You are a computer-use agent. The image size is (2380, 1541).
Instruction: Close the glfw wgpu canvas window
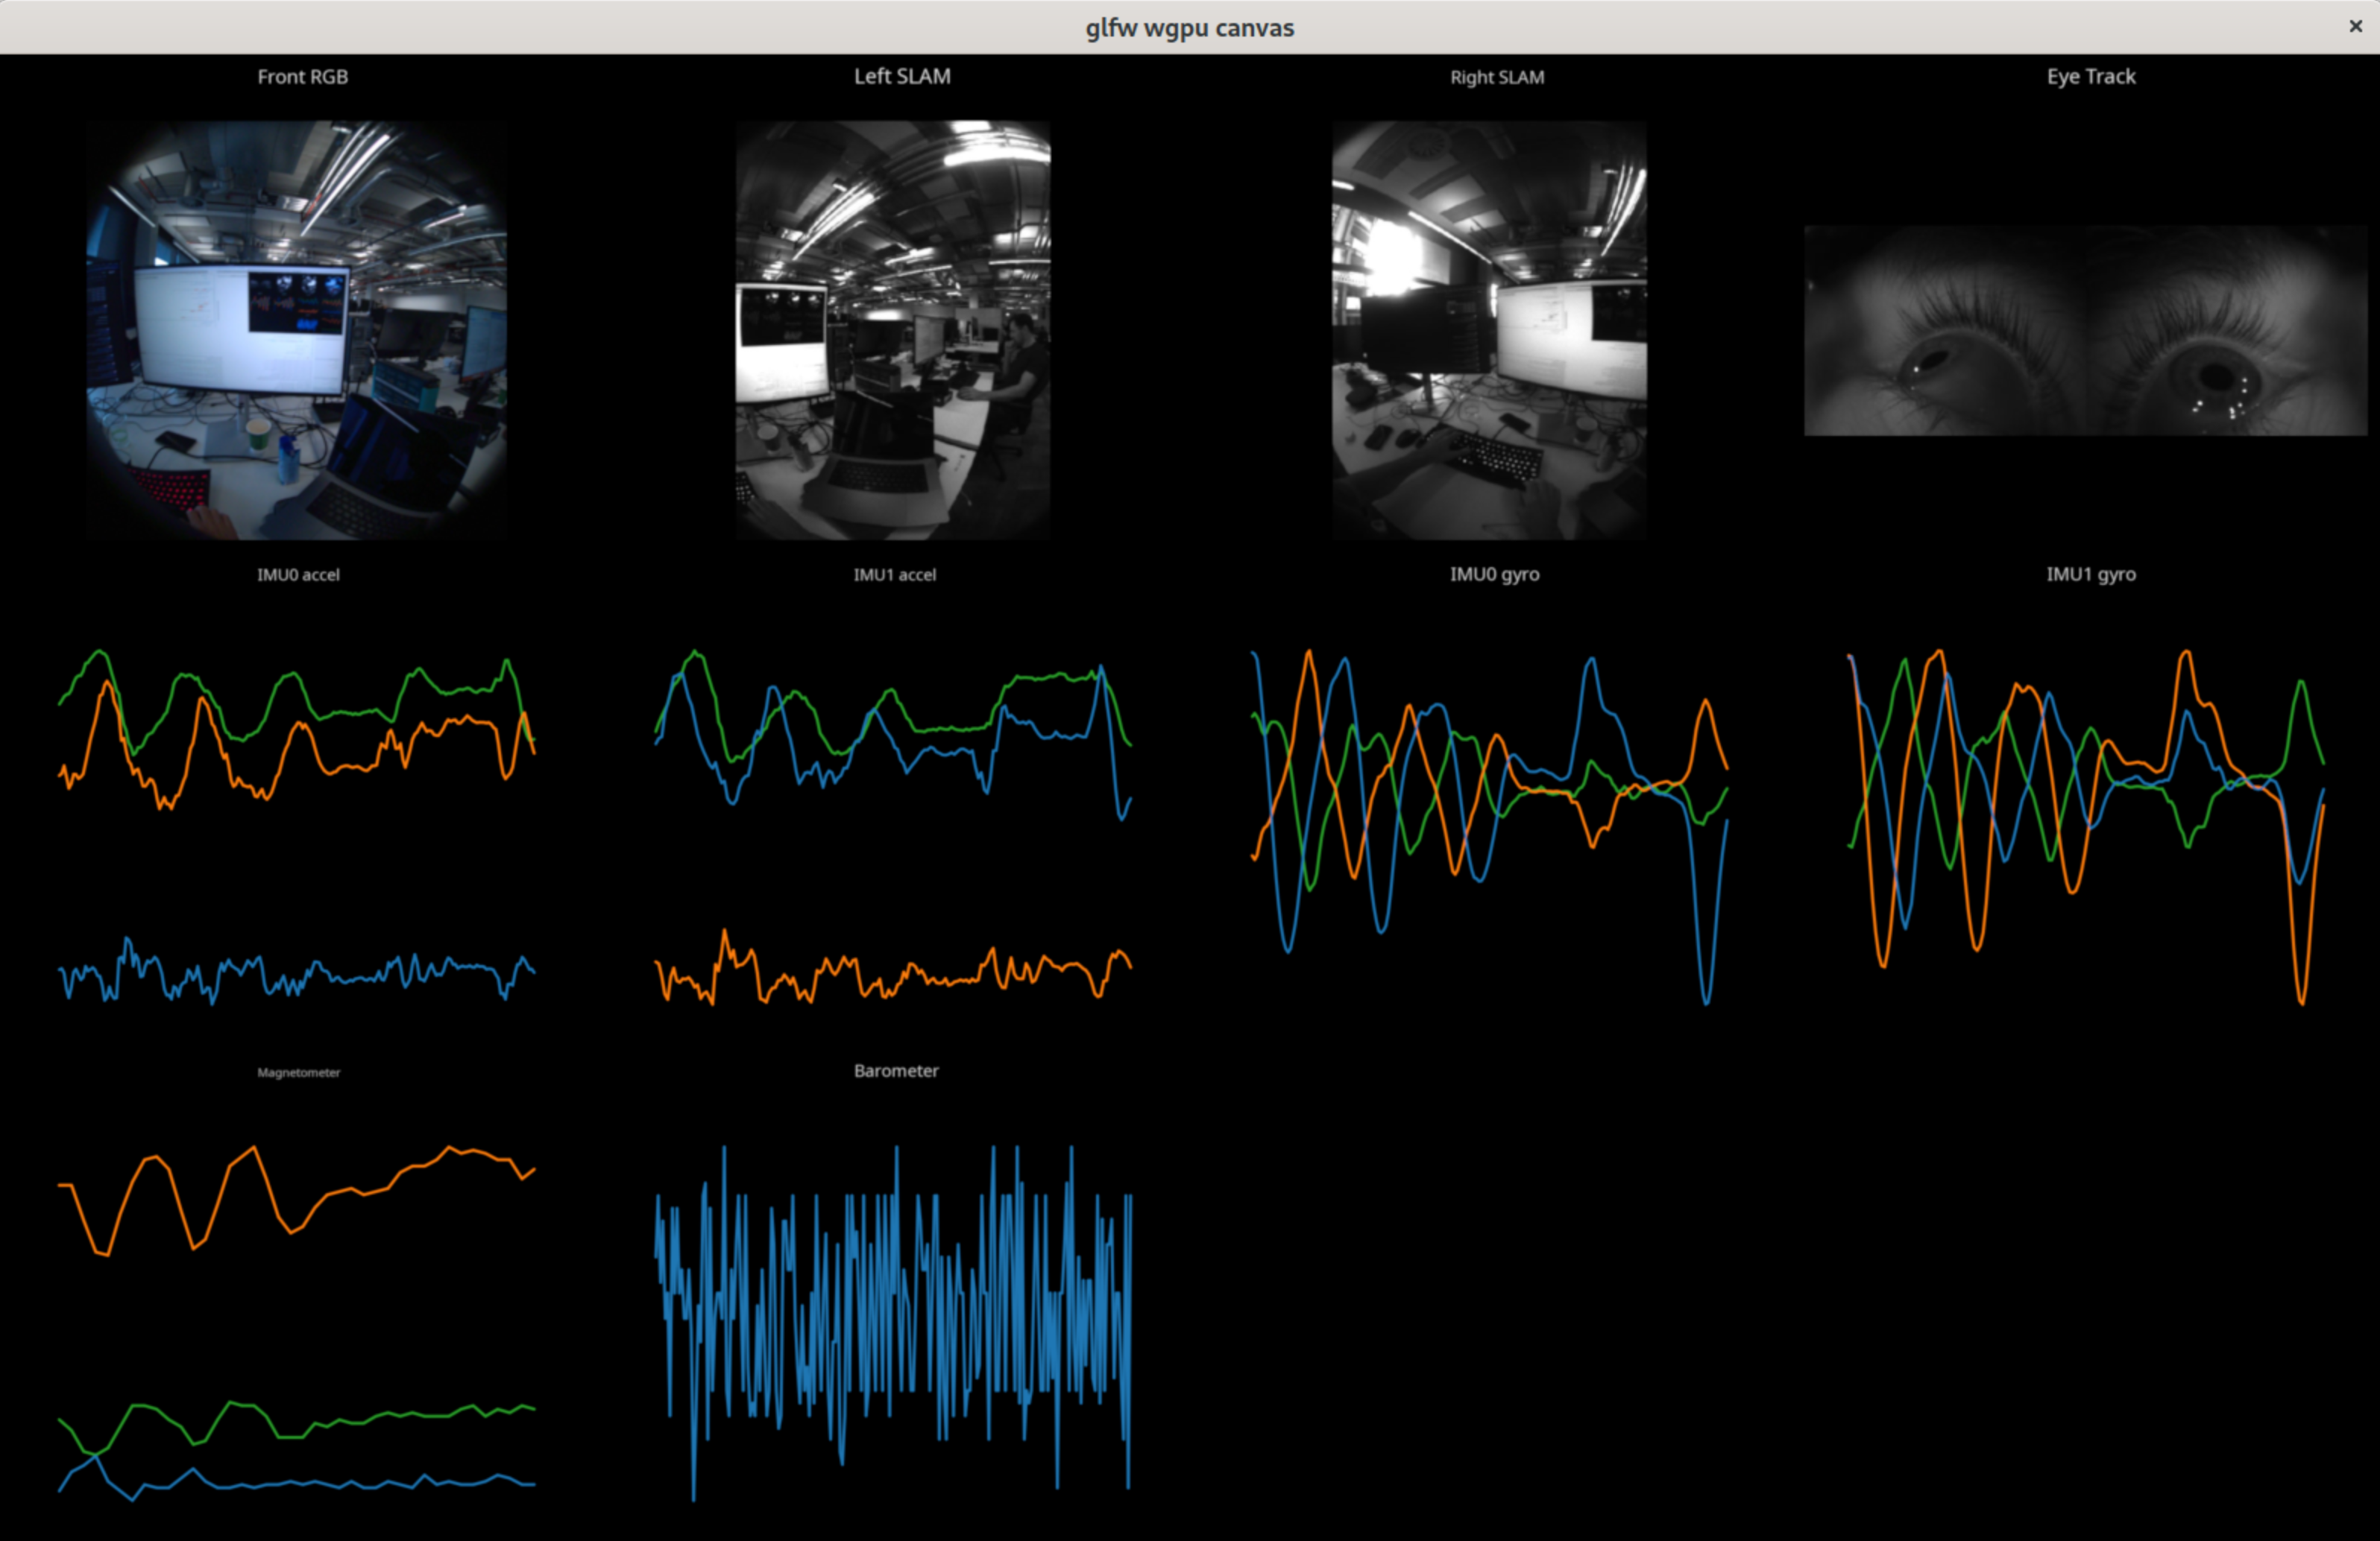coord(2355,27)
